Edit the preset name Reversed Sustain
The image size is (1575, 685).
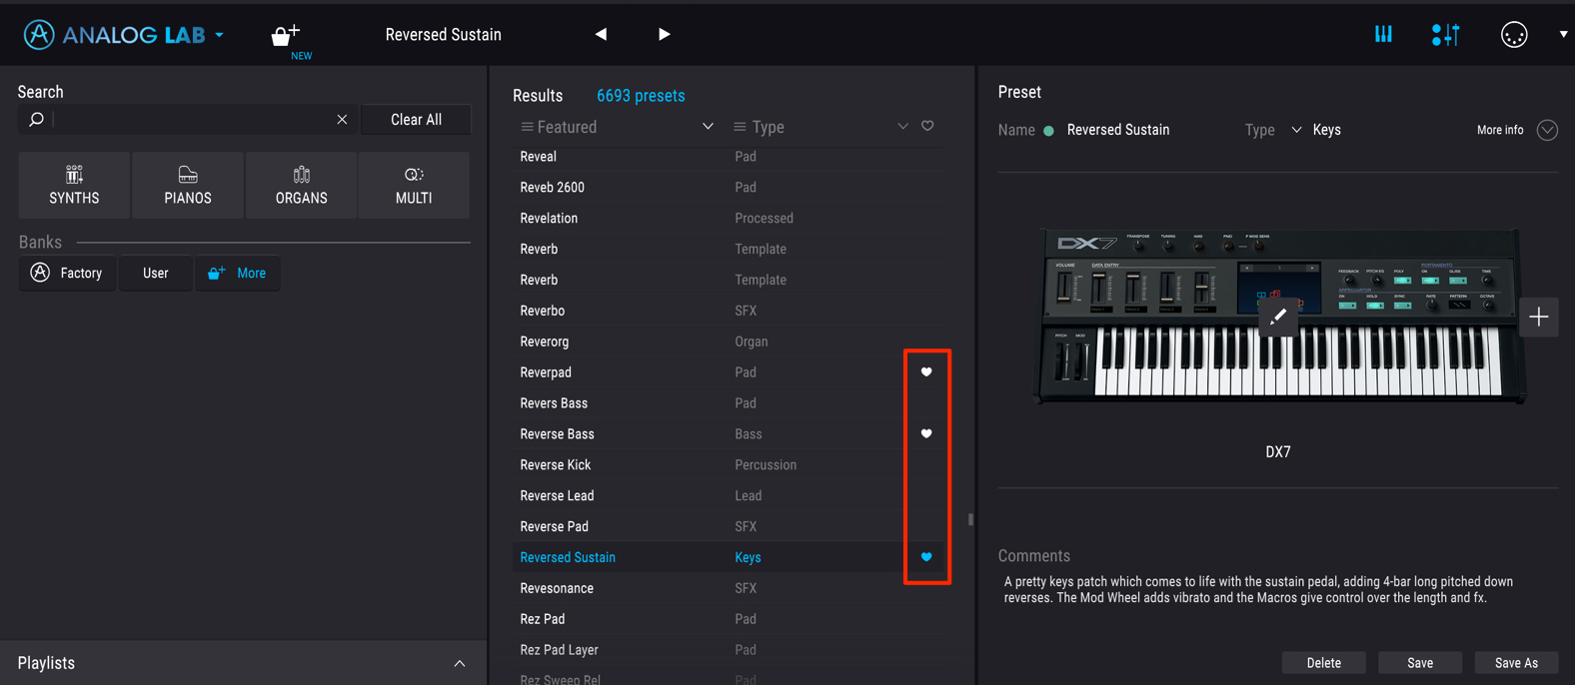point(1118,130)
